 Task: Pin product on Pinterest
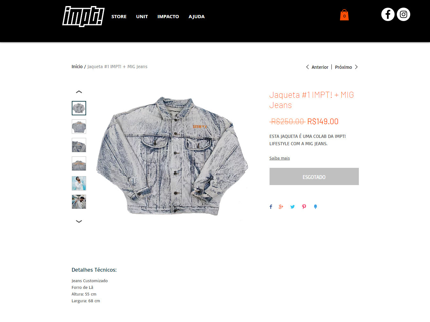click(x=304, y=207)
